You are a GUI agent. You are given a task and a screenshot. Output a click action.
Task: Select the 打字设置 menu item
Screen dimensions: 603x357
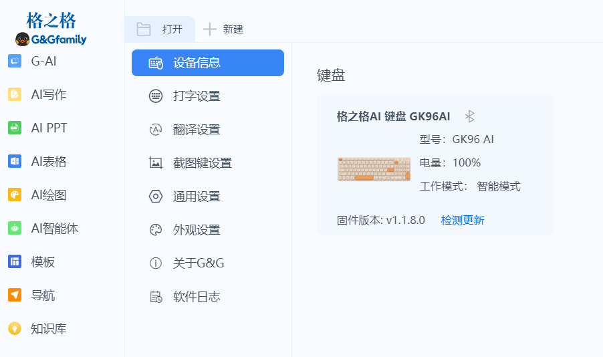[208, 96]
